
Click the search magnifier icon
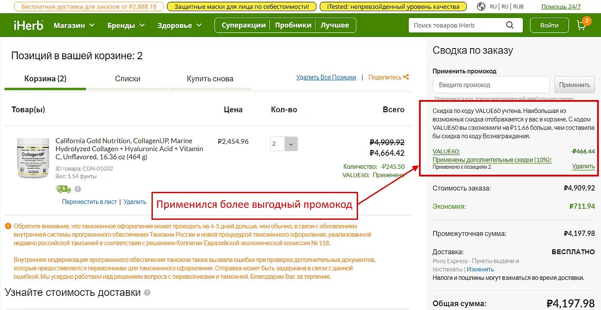(x=510, y=25)
